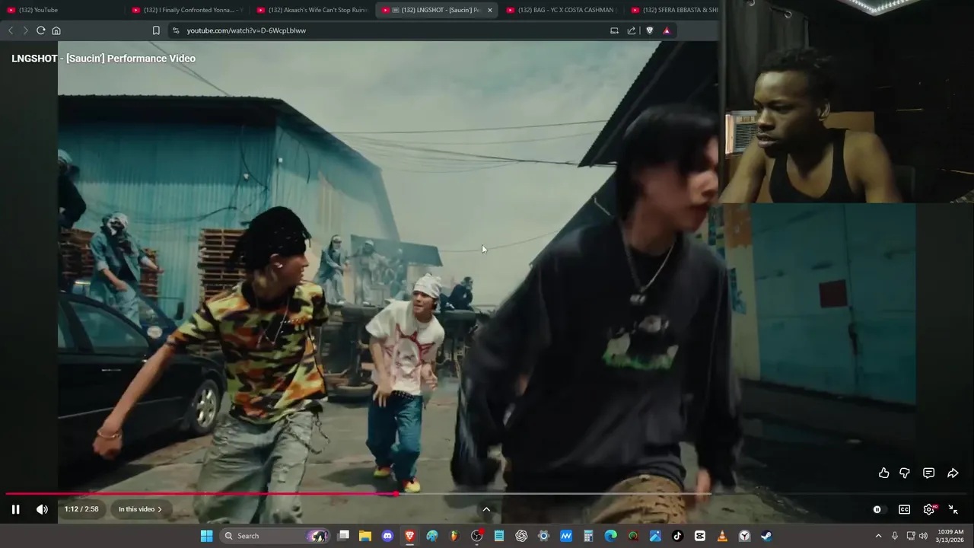
Task: Share the video using the arrow icon
Action: (953, 473)
